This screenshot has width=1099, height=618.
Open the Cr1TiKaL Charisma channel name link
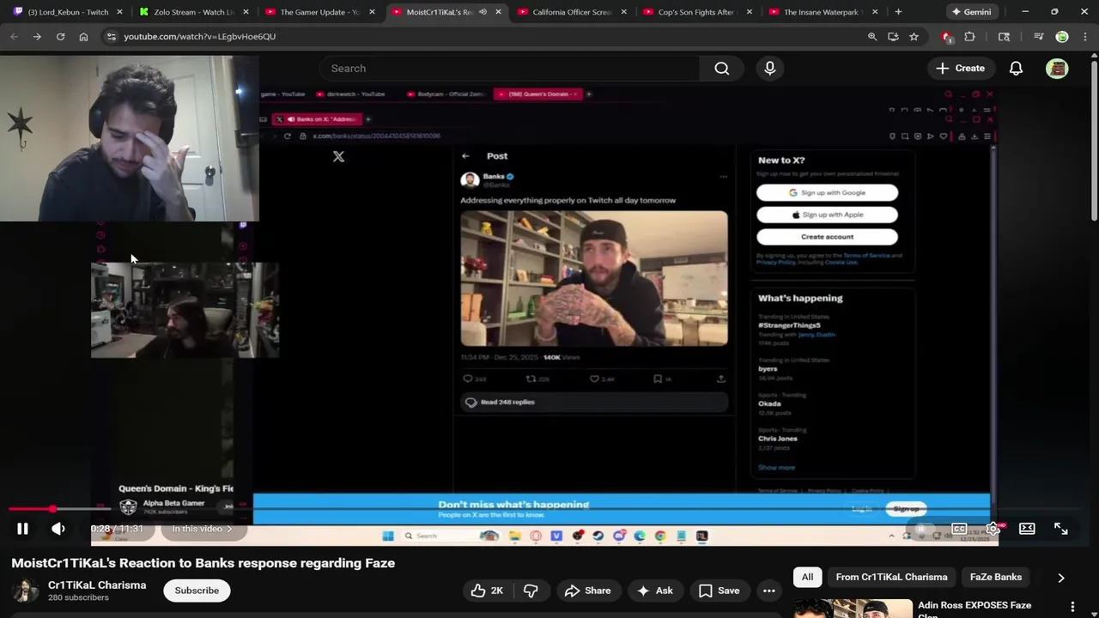[97, 585]
